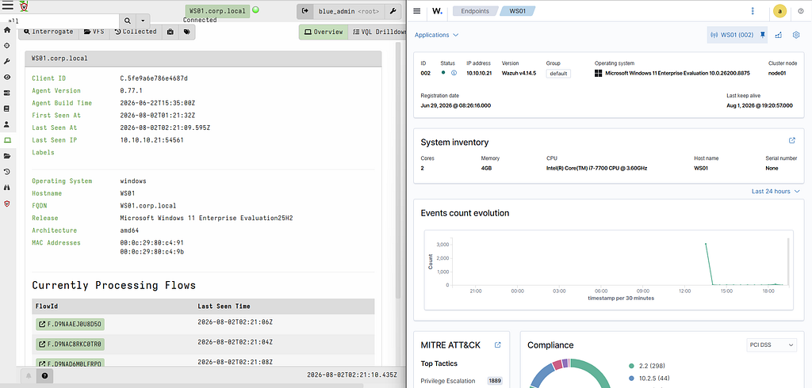
Task: Click the labels tag icon button
Action: [186, 32]
